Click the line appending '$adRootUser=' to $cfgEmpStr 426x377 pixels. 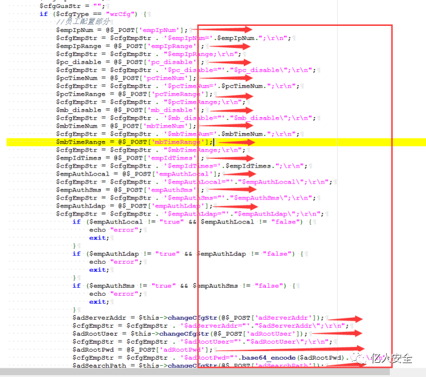202,342
